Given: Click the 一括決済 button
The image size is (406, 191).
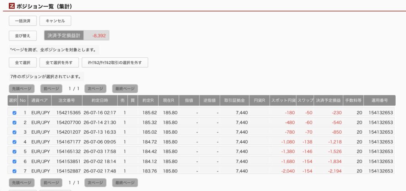Looking at the screenshot, I should [x=23, y=21].
